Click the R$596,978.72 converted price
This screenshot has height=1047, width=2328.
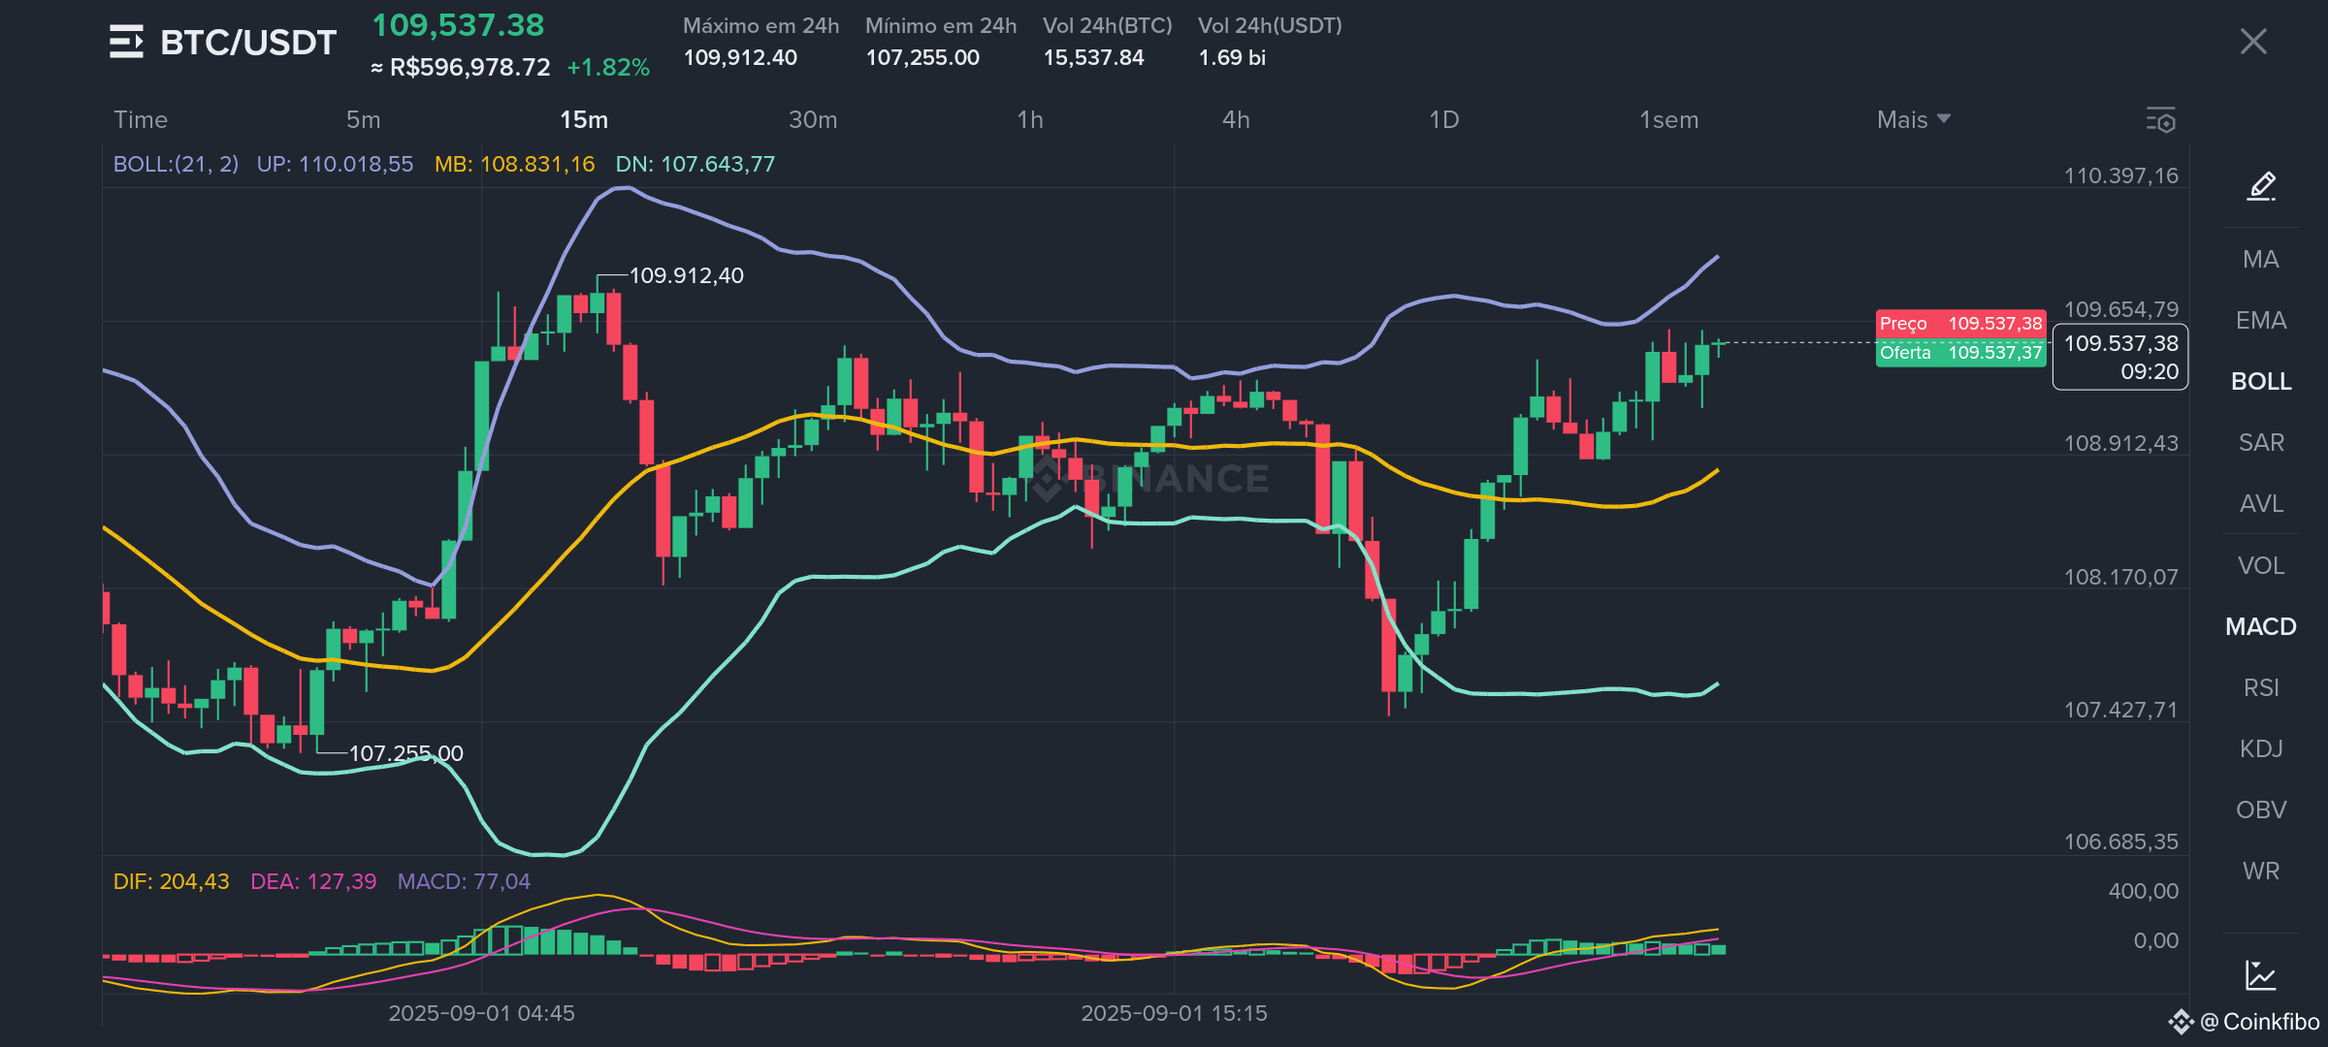[x=469, y=67]
